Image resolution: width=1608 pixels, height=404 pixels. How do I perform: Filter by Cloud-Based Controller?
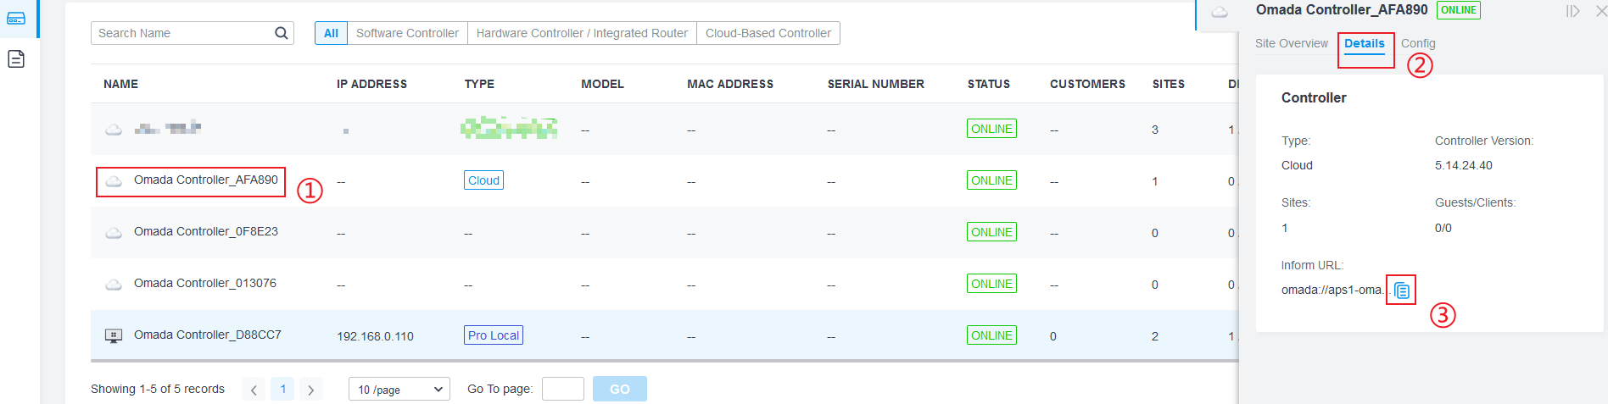point(768,33)
